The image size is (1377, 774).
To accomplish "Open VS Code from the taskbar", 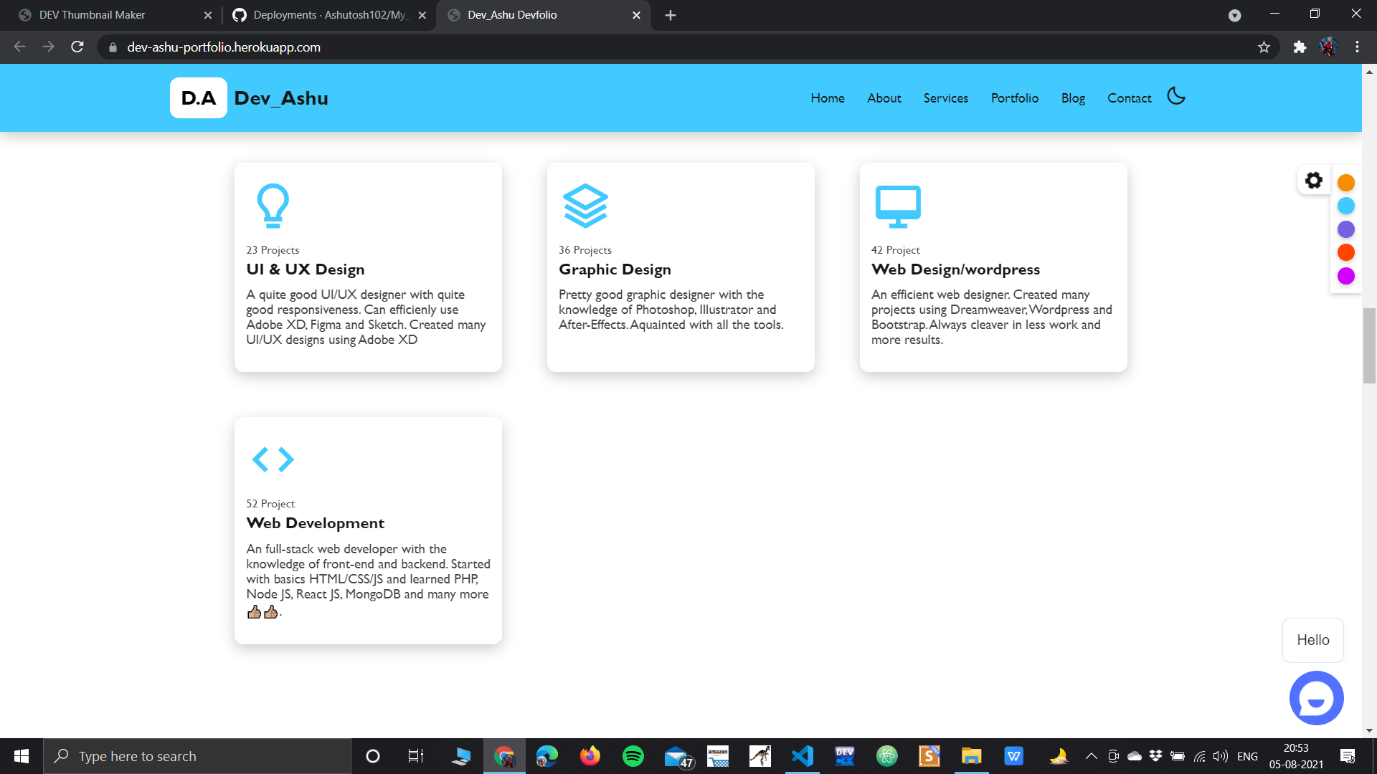I will pos(802,755).
